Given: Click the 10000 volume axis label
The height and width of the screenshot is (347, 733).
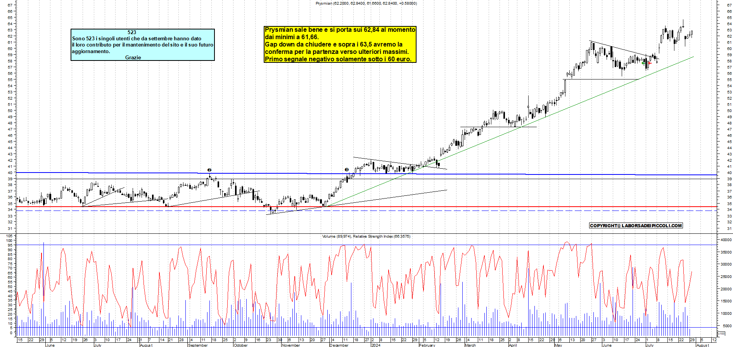Looking at the screenshot, I should [x=726, y=313].
